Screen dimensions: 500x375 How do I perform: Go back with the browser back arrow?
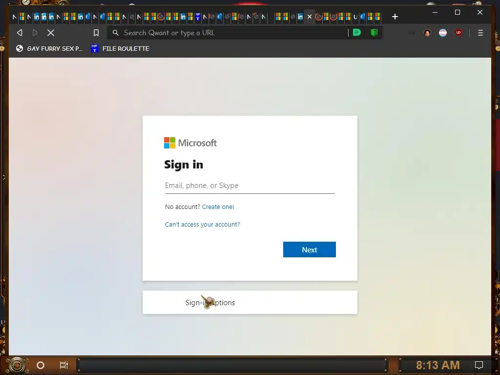click(x=20, y=33)
